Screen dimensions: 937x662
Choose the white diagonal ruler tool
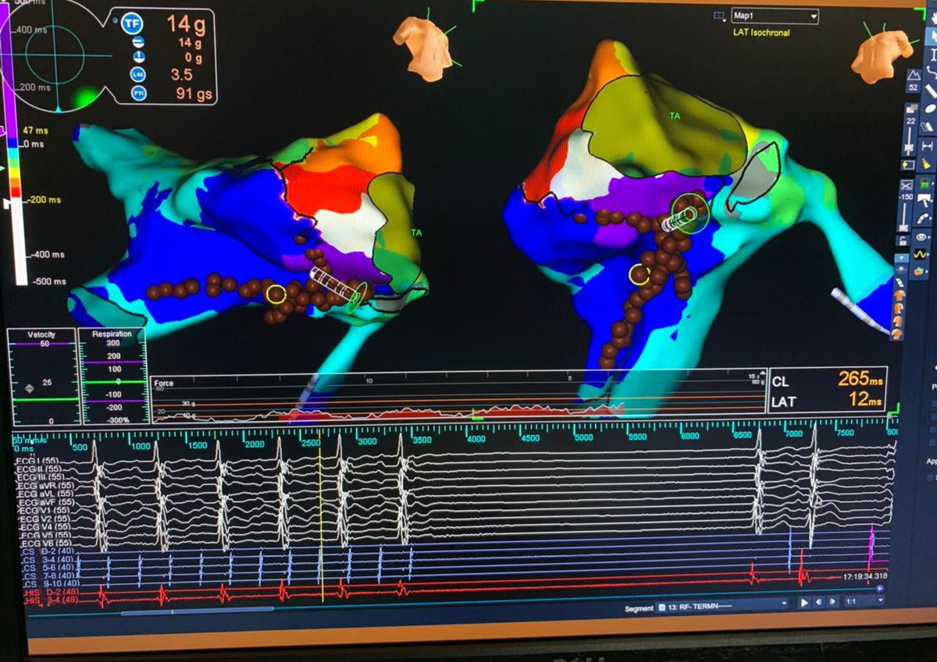(931, 91)
